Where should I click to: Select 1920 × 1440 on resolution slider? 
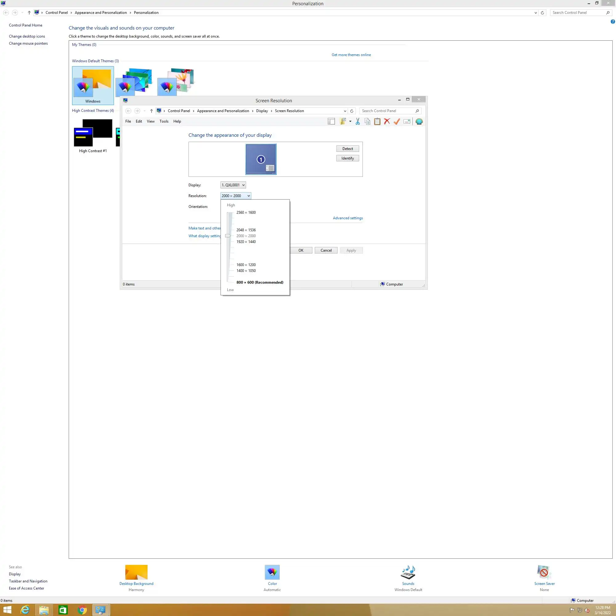click(x=246, y=242)
